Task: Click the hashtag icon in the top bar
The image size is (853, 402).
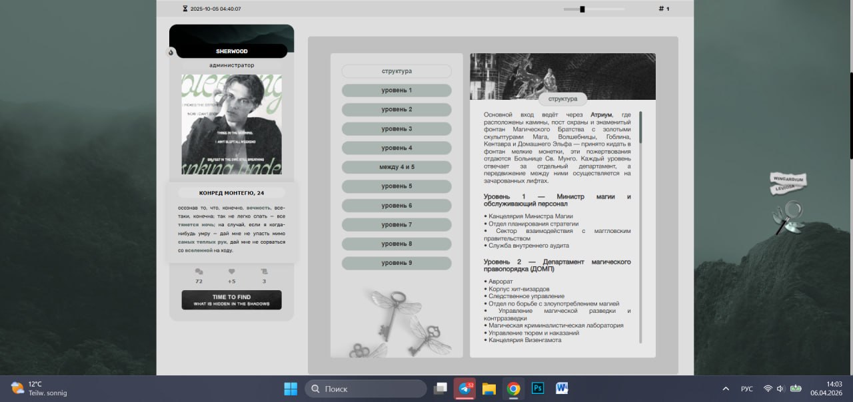Action: 661,8
